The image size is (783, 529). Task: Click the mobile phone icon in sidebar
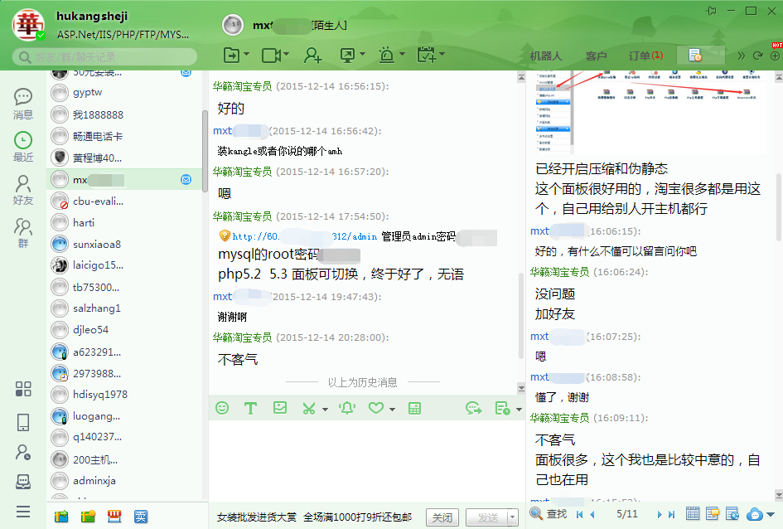click(x=23, y=422)
